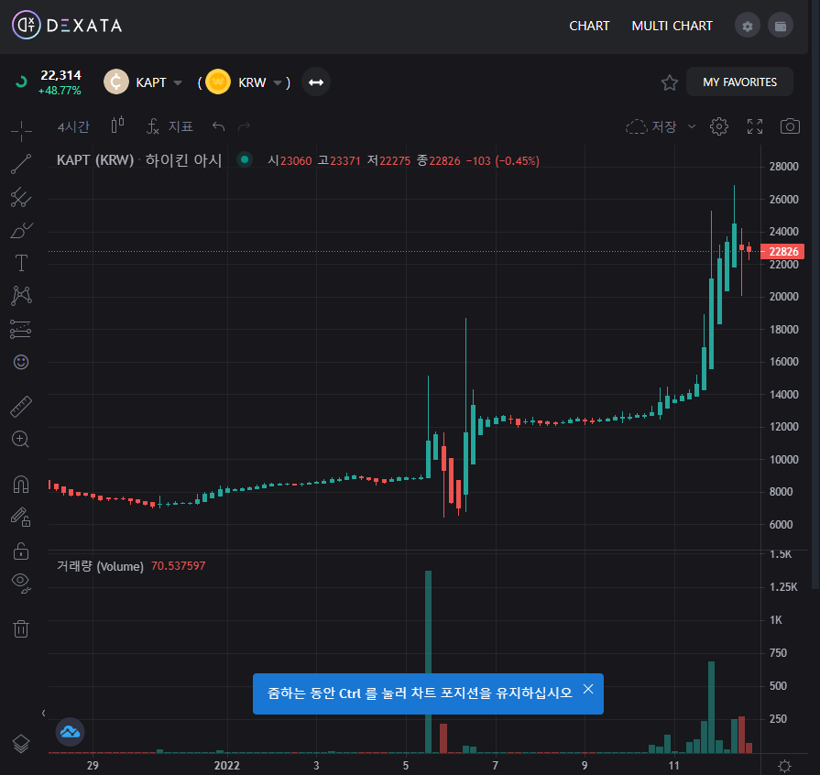Open the object tree layers icon
Image resolution: width=820 pixels, height=775 pixels.
(x=21, y=743)
